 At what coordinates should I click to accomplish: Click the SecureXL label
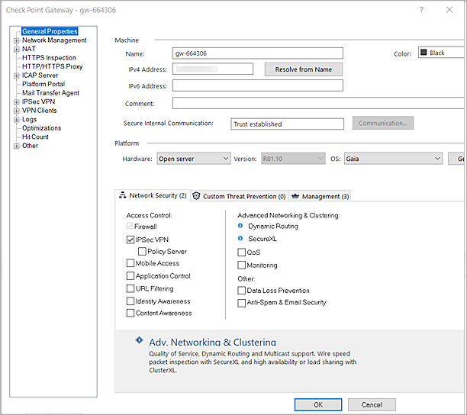262,239
